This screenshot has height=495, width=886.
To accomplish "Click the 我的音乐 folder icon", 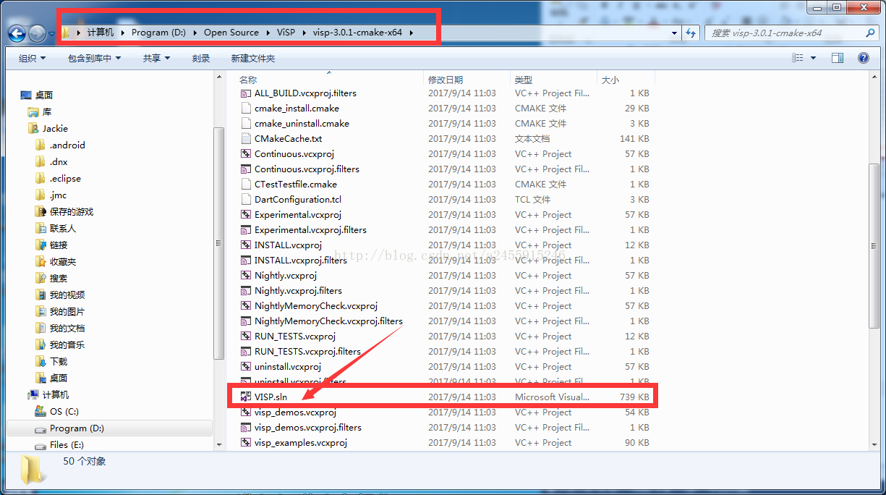I will 41,344.
